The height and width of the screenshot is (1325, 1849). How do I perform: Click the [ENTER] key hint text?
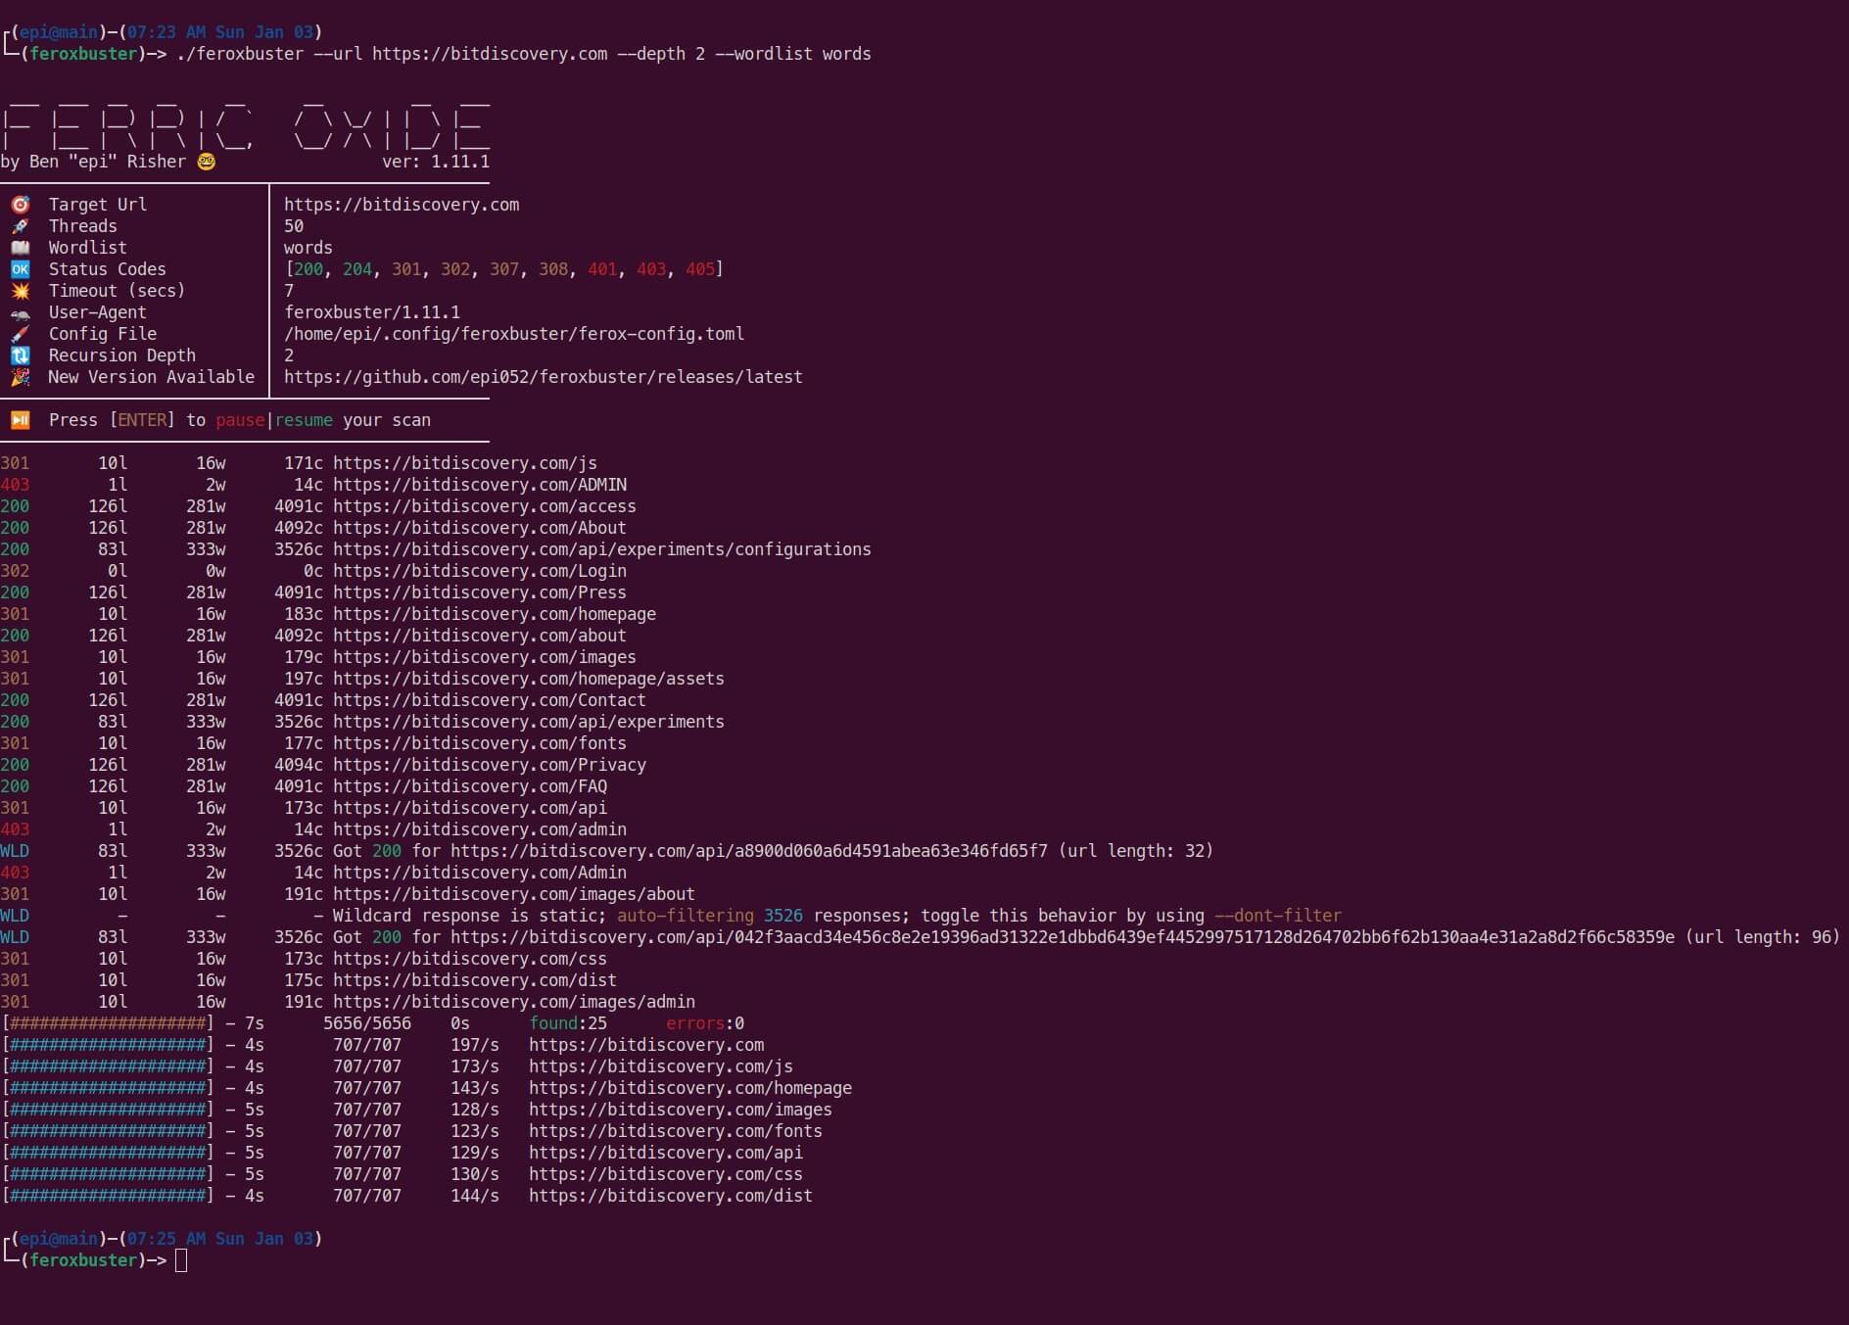coord(142,420)
